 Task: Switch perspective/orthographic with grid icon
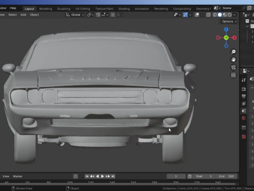pyautogui.click(x=233, y=75)
